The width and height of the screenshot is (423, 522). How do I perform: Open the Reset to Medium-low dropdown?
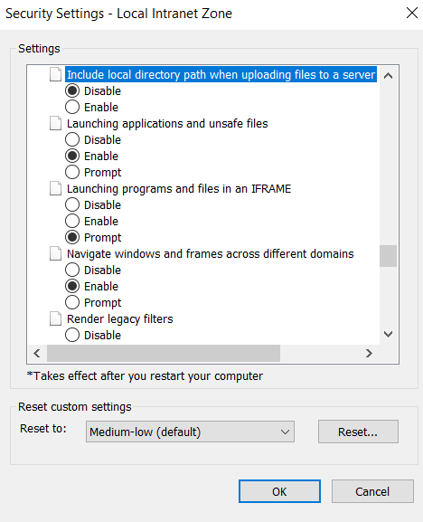190,432
